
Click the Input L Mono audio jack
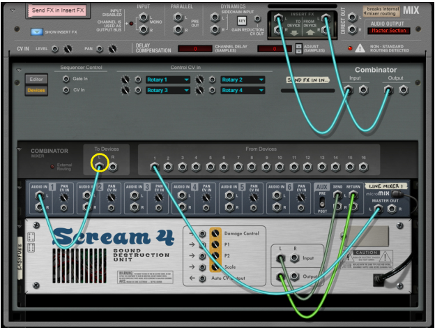(143, 17)
